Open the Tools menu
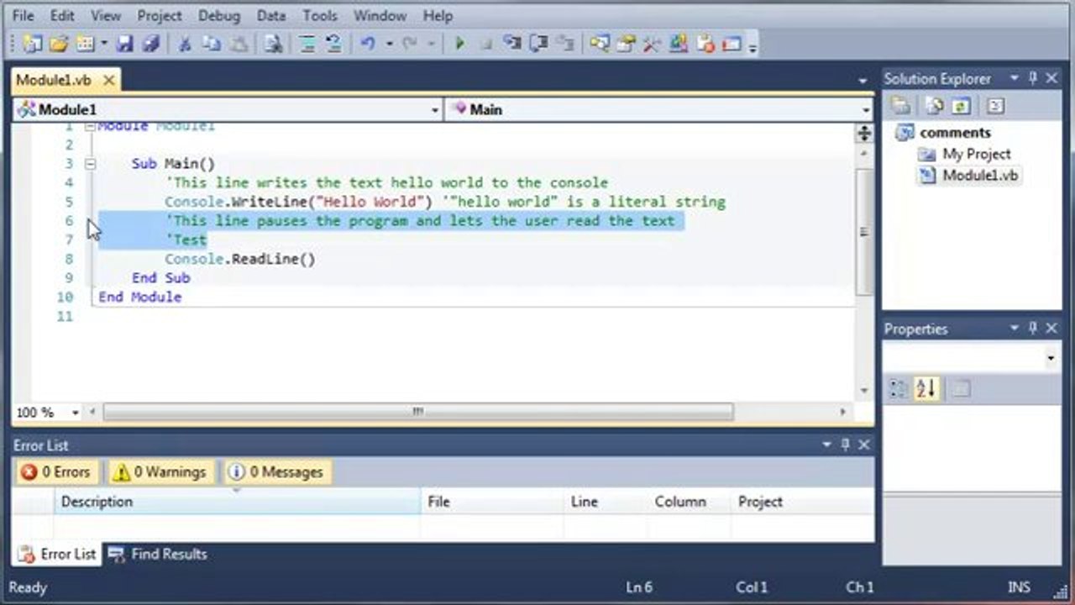 (320, 16)
